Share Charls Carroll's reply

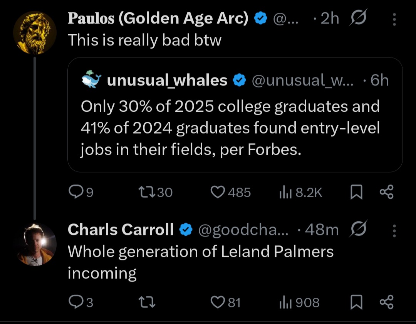click(386, 302)
